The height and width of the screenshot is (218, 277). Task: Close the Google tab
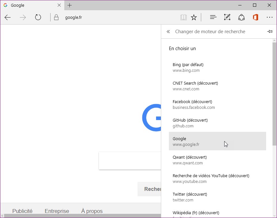click(x=59, y=5)
